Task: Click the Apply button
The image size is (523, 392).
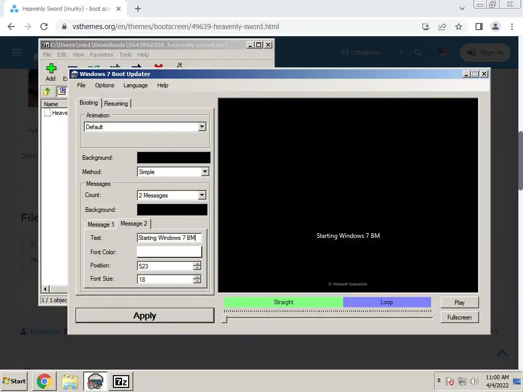Action: 145,315
